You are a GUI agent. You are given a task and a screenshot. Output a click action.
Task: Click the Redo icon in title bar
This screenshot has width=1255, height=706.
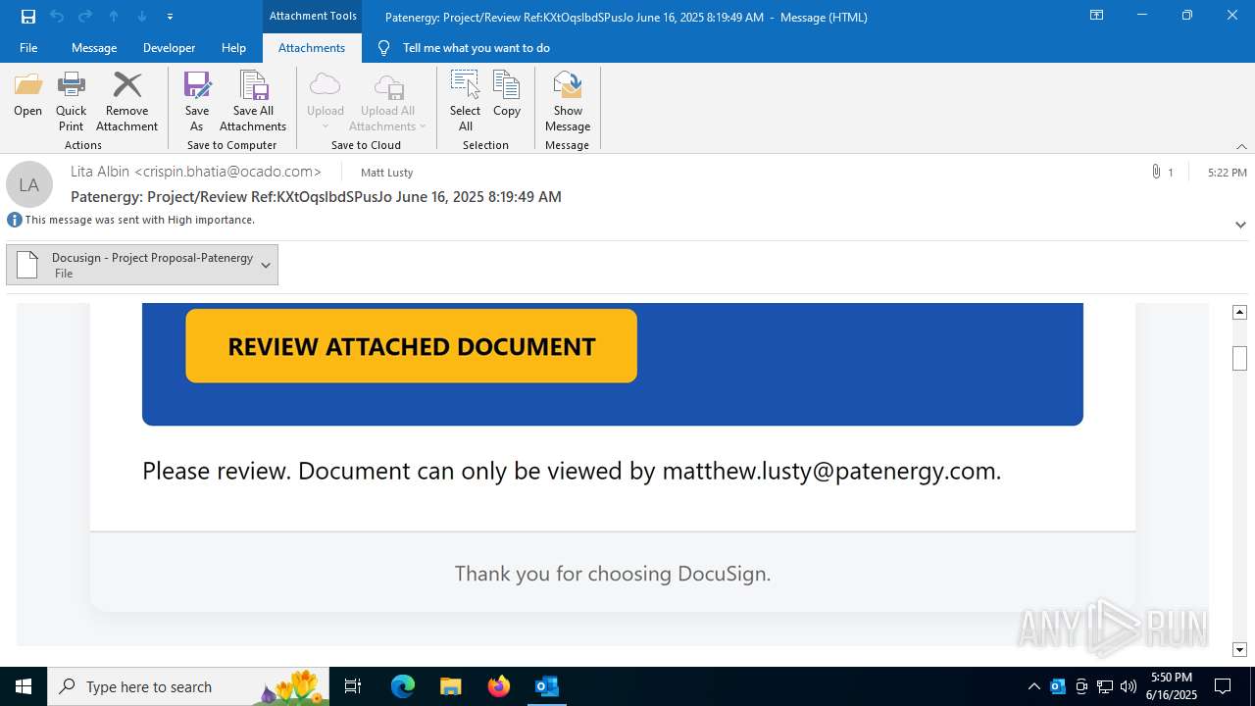85,17
